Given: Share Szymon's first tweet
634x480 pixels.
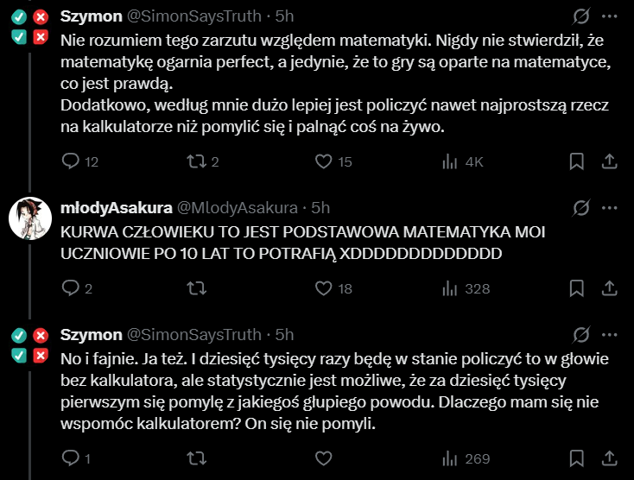Looking at the screenshot, I should point(608,161).
